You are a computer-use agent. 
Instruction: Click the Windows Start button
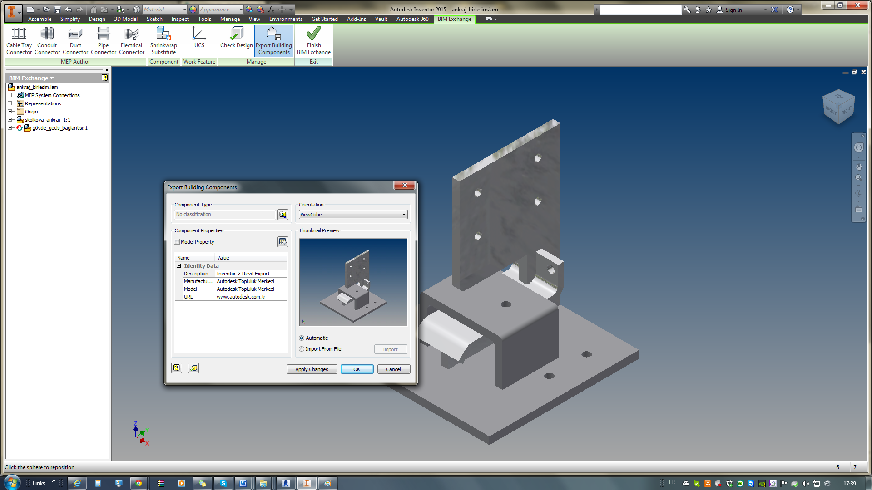click(x=12, y=483)
